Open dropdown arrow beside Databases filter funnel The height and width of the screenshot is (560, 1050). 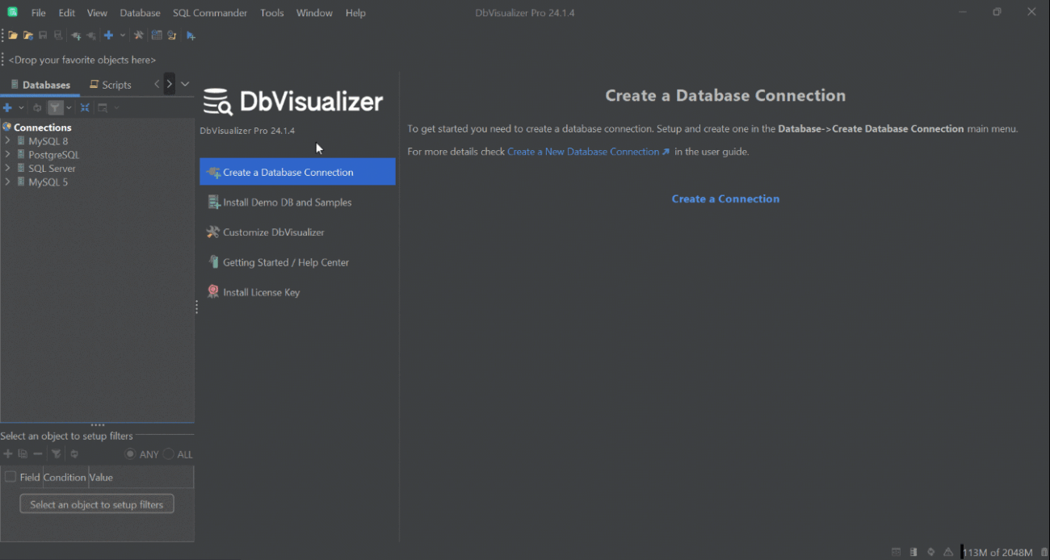tap(69, 107)
